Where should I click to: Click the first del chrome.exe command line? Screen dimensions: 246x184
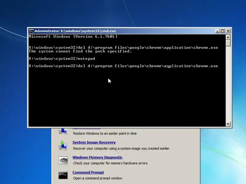click(123, 48)
